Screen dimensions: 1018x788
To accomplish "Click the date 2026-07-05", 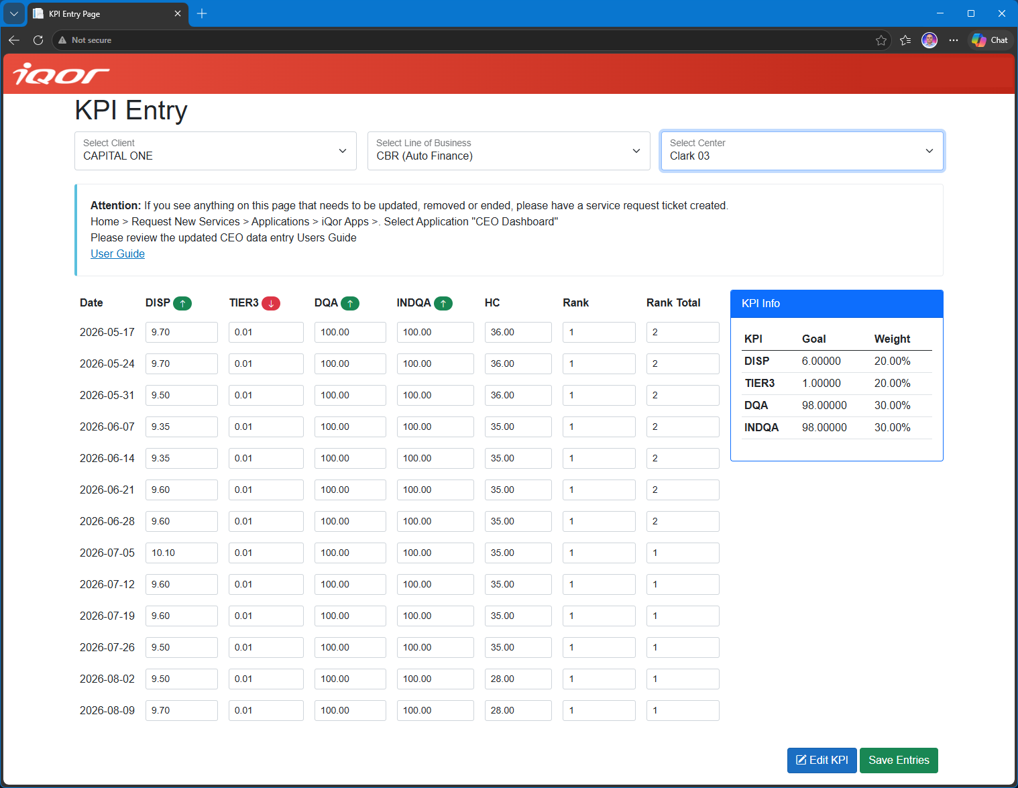I will pos(107,553).
